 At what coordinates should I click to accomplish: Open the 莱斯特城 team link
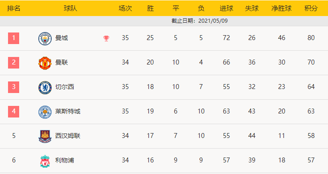(68, 111)
